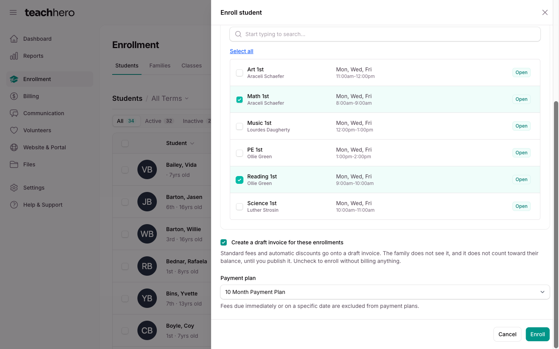Image resolution: width=559 pixels, height=349 pixels.
Task: Click the search magnifier icon
Action: (x=238, y=34)
